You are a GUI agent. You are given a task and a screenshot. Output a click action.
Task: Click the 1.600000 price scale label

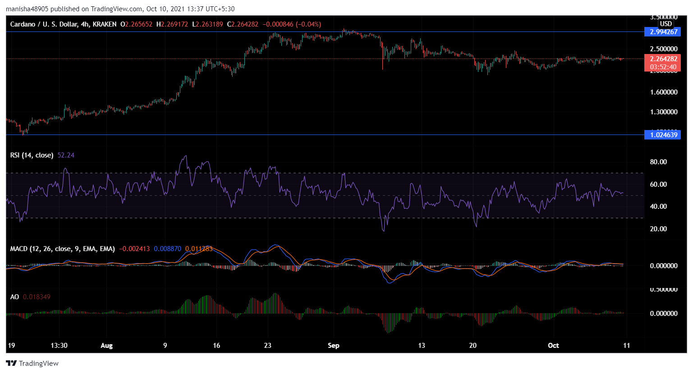[663, 92]
